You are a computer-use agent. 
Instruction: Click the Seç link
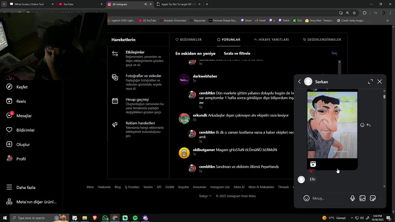point(334,53)
